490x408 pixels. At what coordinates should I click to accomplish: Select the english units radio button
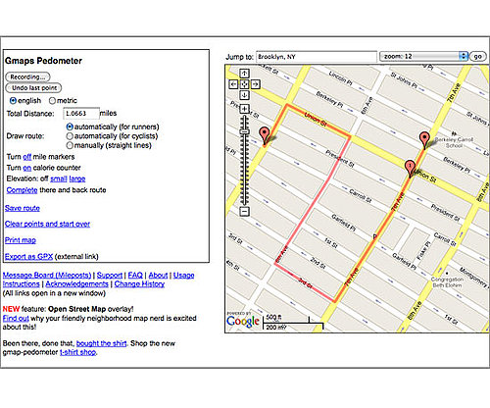14,100
